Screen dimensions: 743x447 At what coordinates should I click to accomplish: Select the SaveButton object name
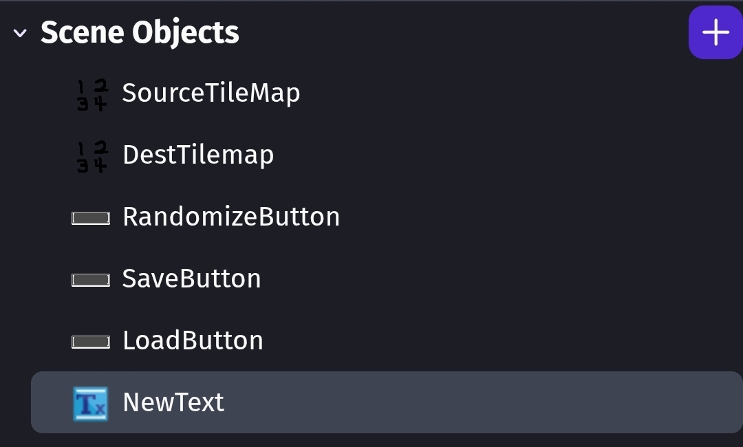[x=192, y=279]
